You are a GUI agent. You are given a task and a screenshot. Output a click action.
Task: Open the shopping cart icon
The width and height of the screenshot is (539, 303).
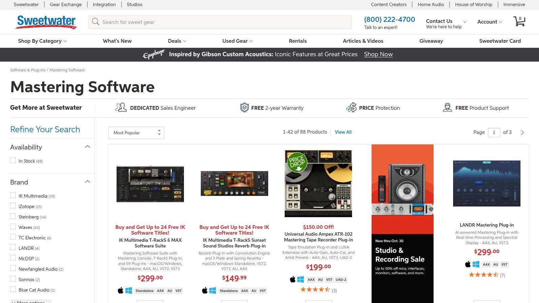pos(519,21)
